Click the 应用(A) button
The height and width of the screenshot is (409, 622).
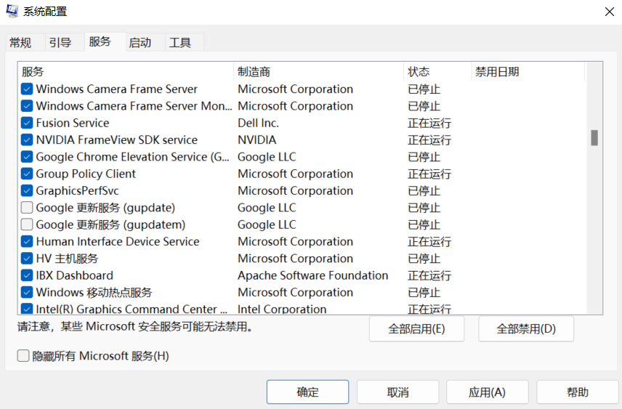point(487,392)
